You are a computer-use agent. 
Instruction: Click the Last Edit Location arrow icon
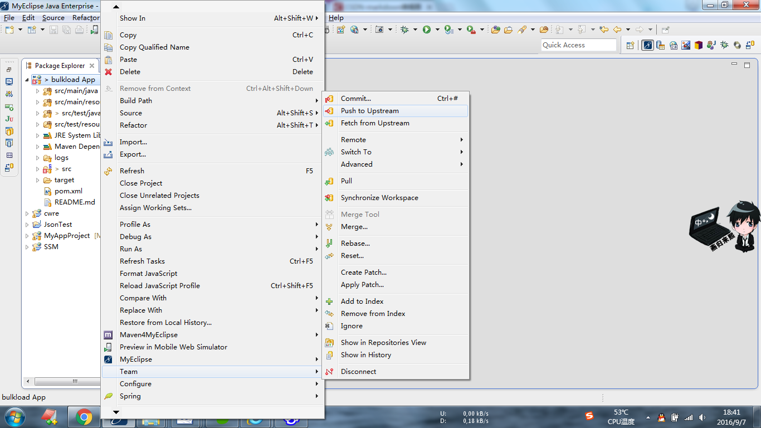tap(604, 30)
